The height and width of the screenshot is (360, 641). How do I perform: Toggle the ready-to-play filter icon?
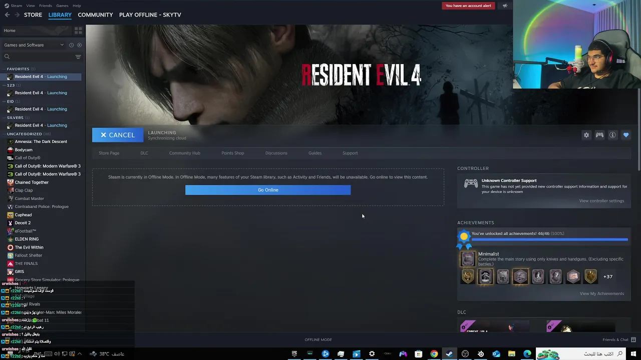coord(79,45)
